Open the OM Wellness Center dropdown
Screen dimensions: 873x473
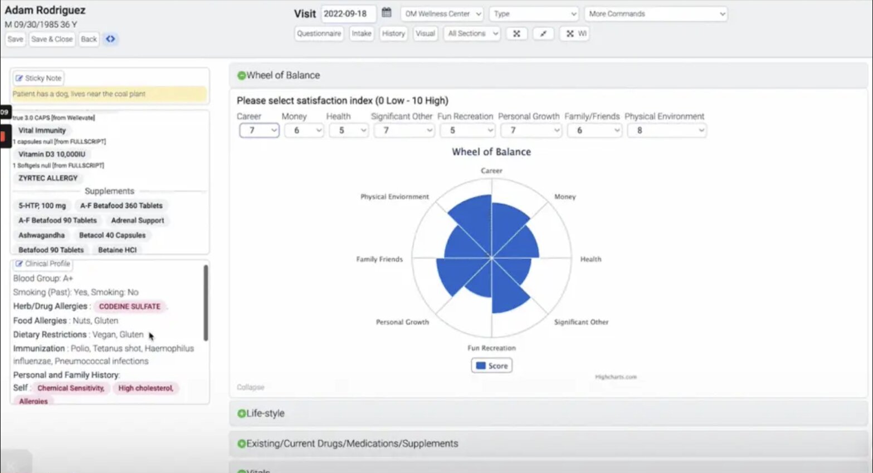click(x=442, y=14)
